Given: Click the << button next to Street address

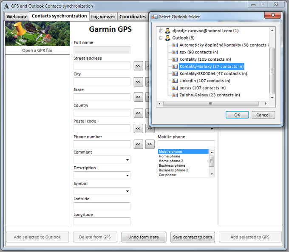Looking at the screenshot, I should [138, 66].
